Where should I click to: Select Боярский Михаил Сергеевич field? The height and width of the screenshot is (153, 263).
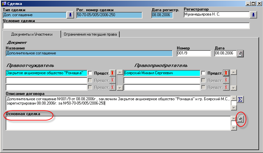point(162,73)
